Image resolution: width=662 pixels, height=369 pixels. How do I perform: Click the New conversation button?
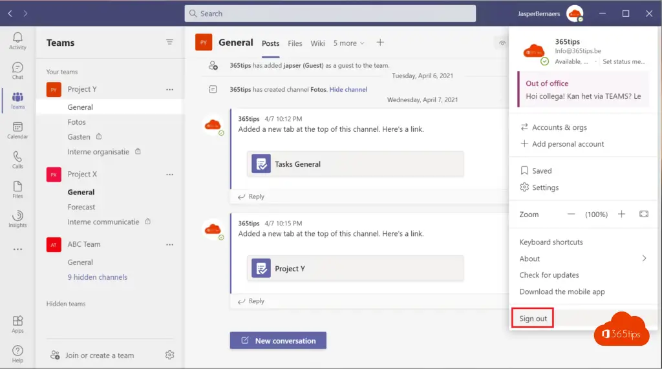[x=278, y=341]
